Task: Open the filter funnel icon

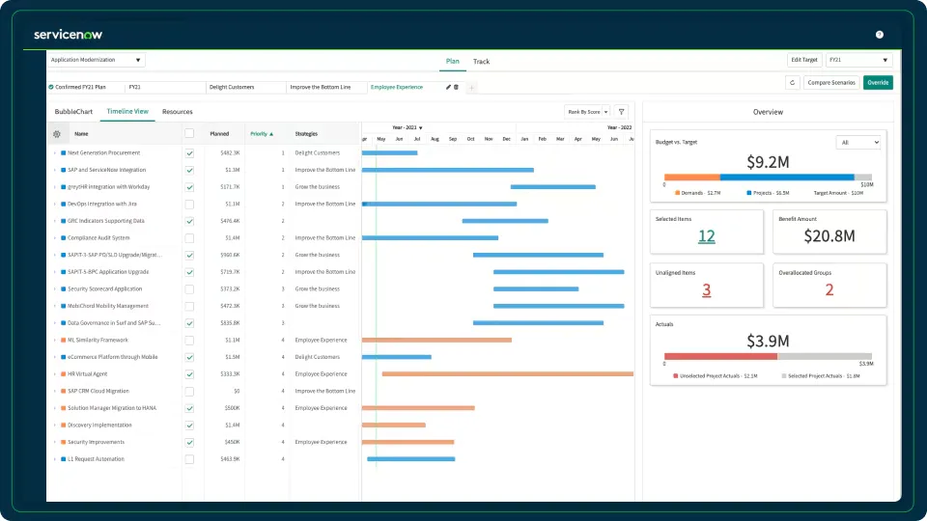Action: point(621,112)
